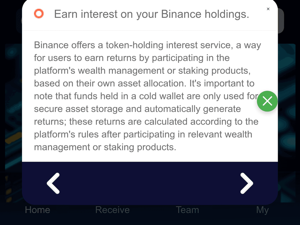Open the Team tab
Screen dimensions: 300x225
(x=187, y=210)
